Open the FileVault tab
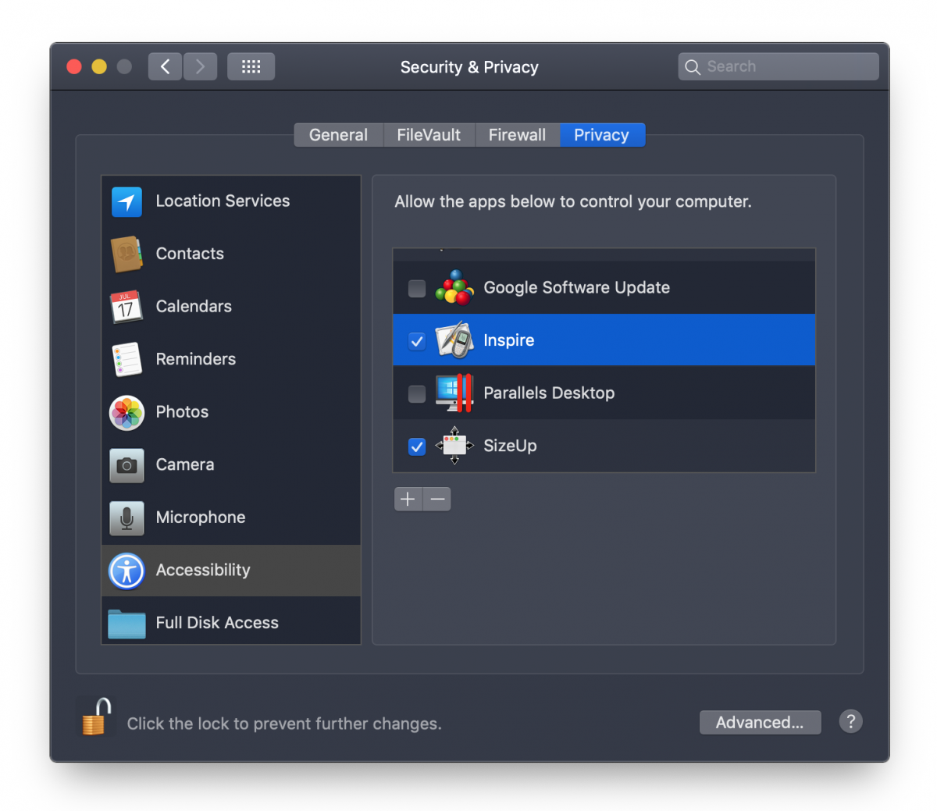The height and width of the screenshot is (811, 937). 429,134
